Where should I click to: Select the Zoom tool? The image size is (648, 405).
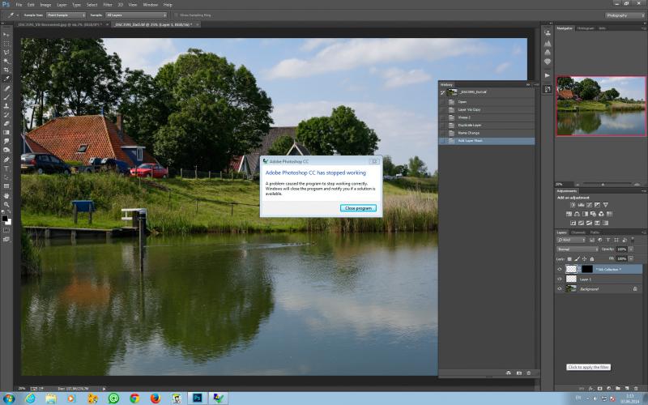(x=6, y=204)
